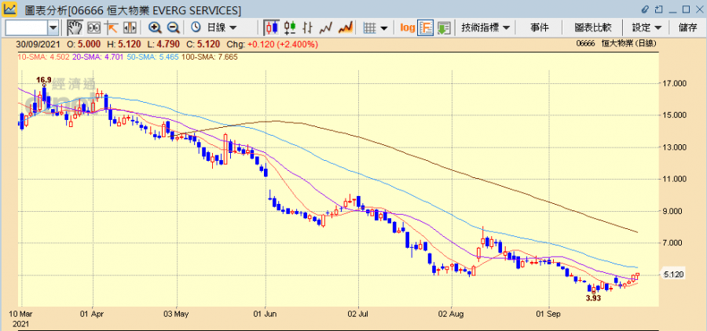Click the zoom out magnifier icon

[x=173, y=27]
